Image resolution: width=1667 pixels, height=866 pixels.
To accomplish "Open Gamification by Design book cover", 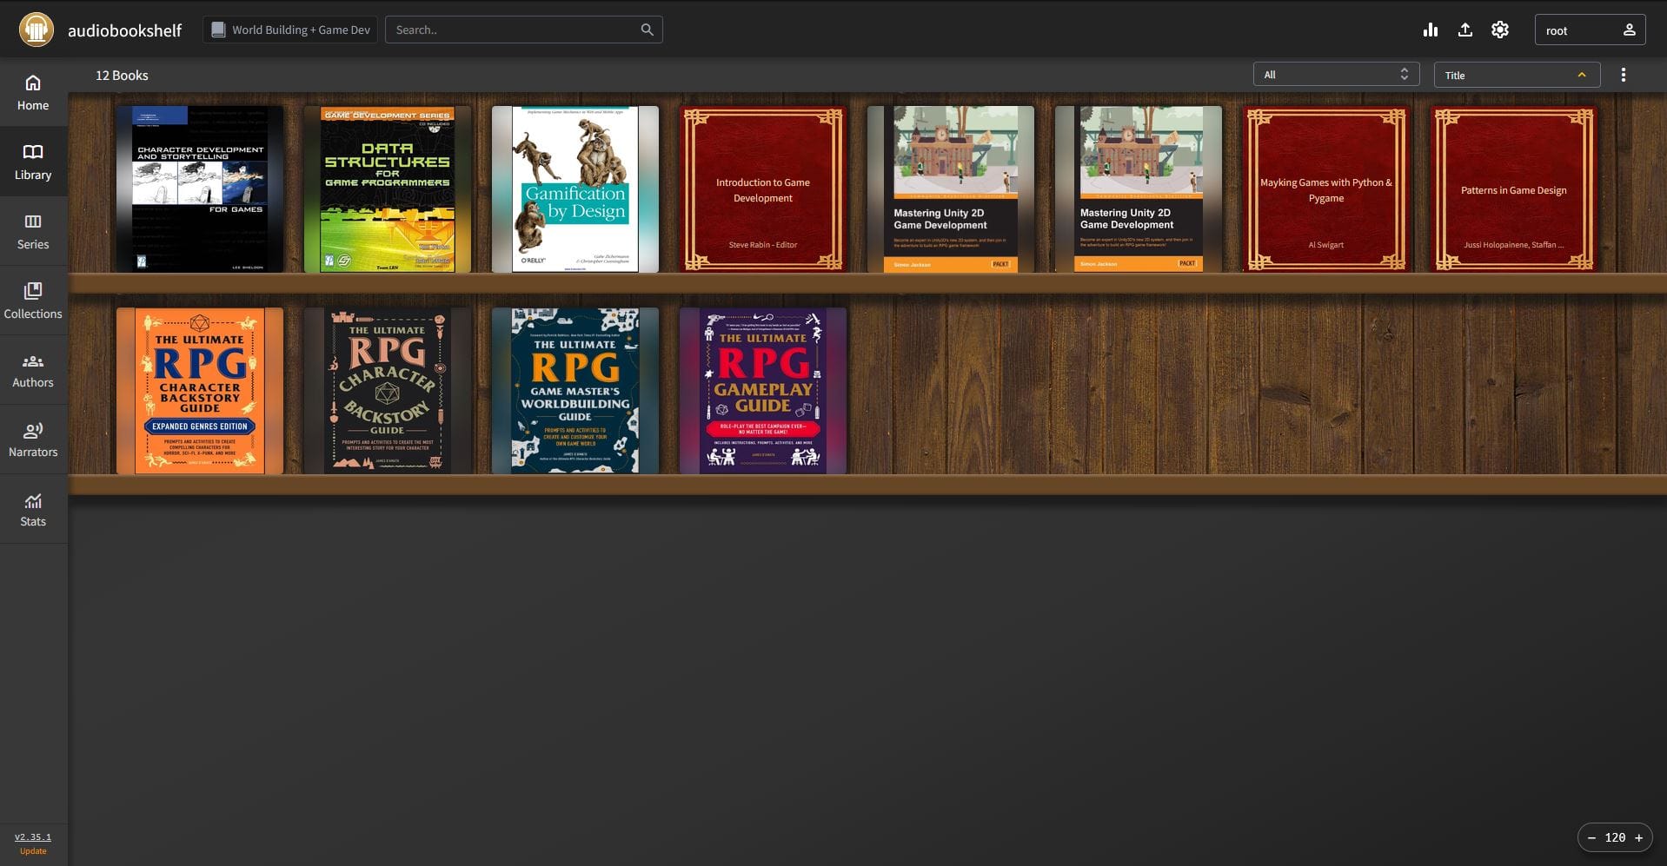I will point(575,189).
